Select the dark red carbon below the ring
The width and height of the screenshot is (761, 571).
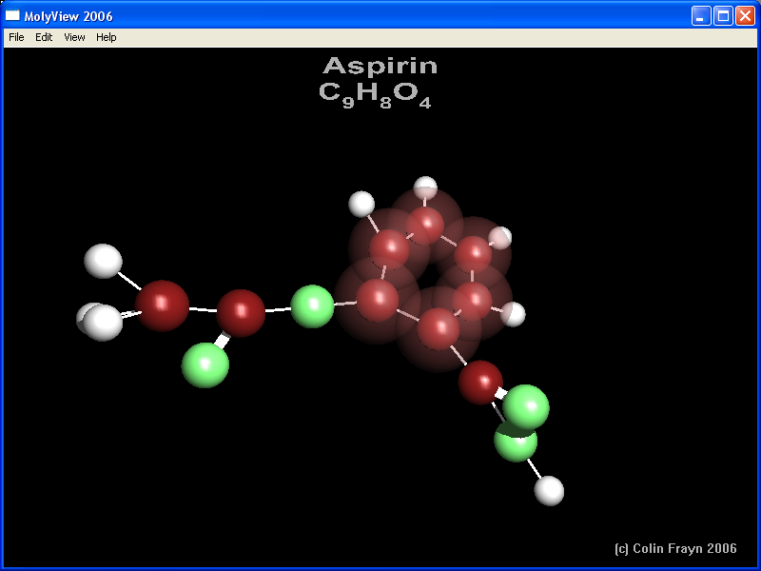tap(480, 382)
